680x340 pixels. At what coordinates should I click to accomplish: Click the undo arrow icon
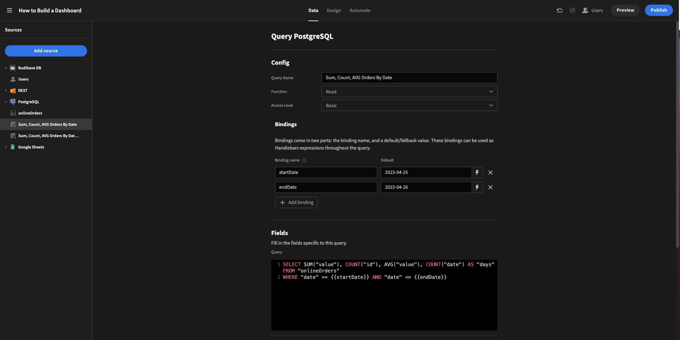tap(559, 10)
